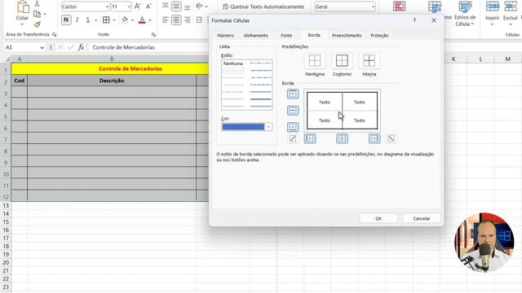Apply the Interna border preset
Image resolution: width=522 pixels, height=293 pixels.
(369, 61)
